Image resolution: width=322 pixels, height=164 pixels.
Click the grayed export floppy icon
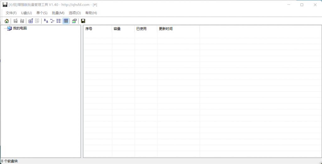tap(16, 21)
